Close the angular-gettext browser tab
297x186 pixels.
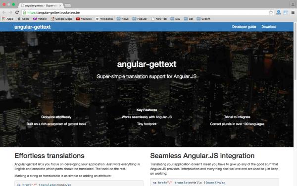pos(60,5)
